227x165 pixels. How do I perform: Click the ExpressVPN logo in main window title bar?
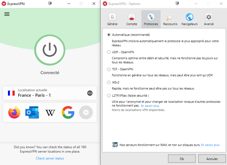pyautogui.click(x=4, y=4)
